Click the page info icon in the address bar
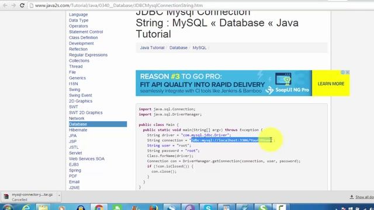This screenshot has width=374, height=210. [31, 5]
